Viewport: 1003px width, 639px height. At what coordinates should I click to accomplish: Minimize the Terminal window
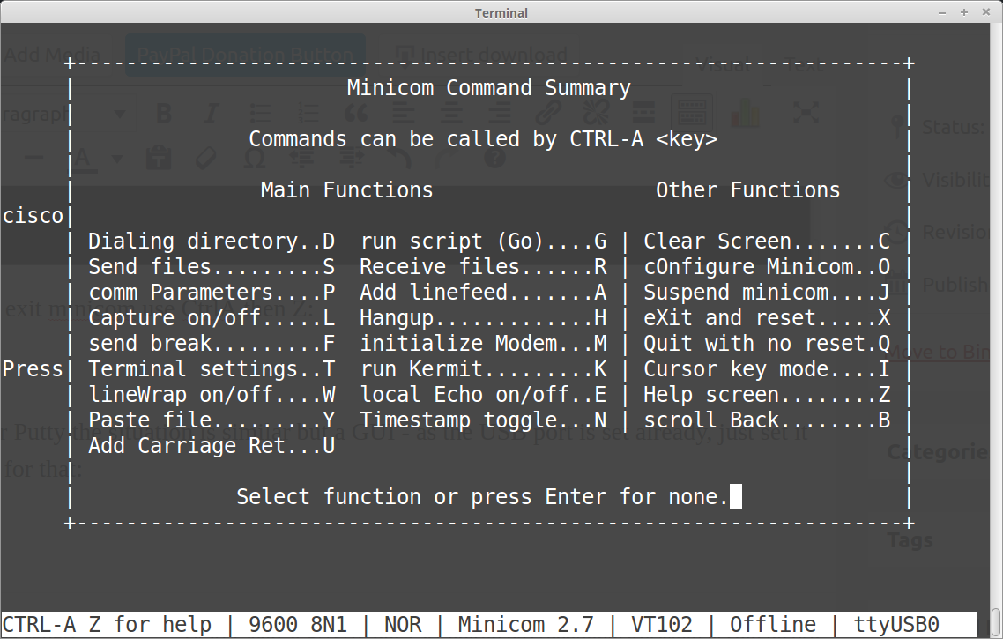tap(942, 12)
